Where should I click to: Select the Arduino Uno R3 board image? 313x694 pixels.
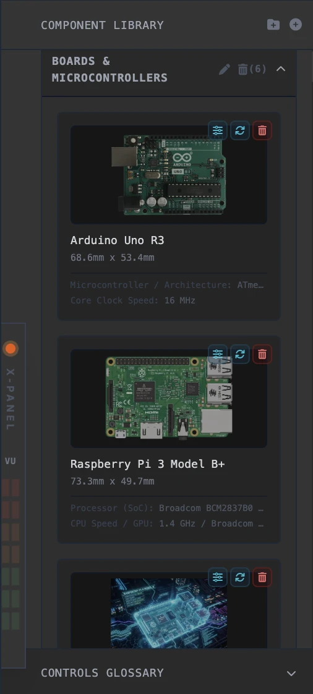(168, 175)
